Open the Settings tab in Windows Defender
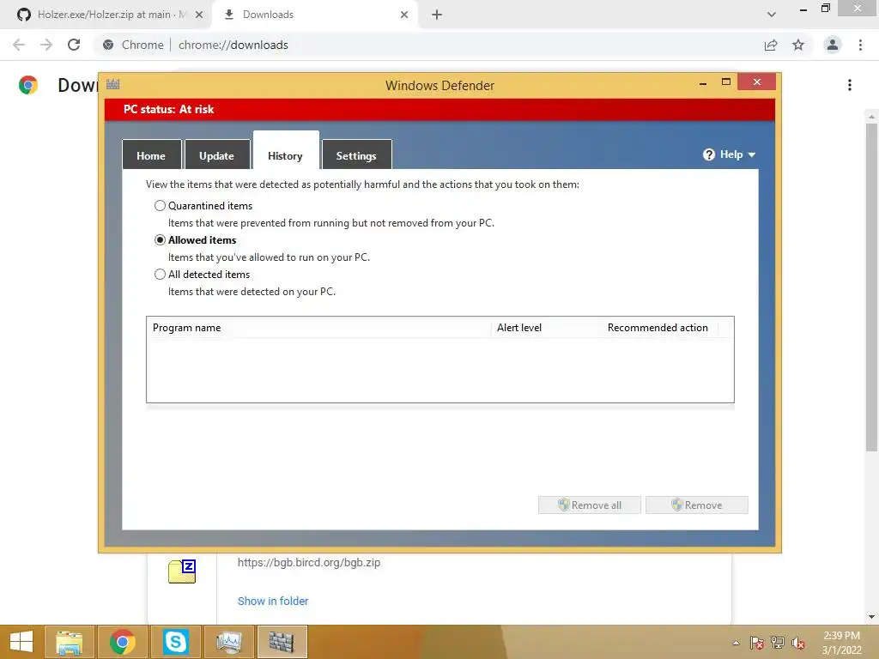The height and width of the screenshot is (659, 879). [x=356, y=155]
